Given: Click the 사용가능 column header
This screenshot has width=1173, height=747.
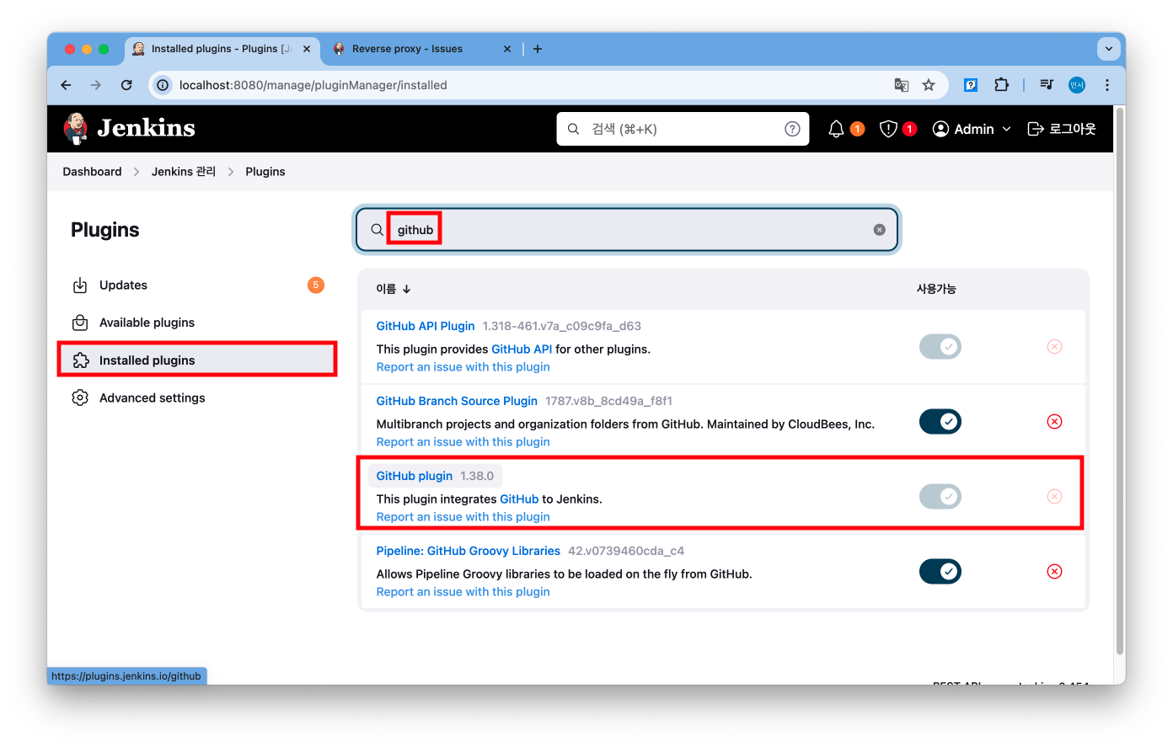Looking at the screenshot, I should tap(936, 289).
